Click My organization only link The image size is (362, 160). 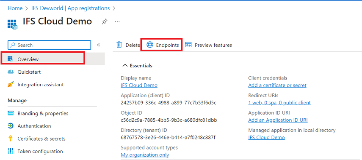click(x=145, y=155)
